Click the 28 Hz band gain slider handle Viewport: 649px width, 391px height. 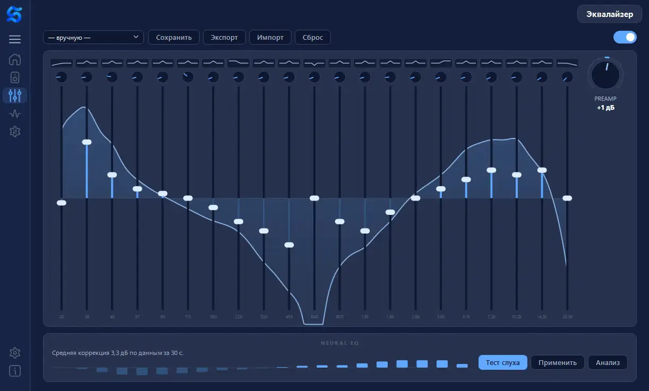(x=87, y=142)
